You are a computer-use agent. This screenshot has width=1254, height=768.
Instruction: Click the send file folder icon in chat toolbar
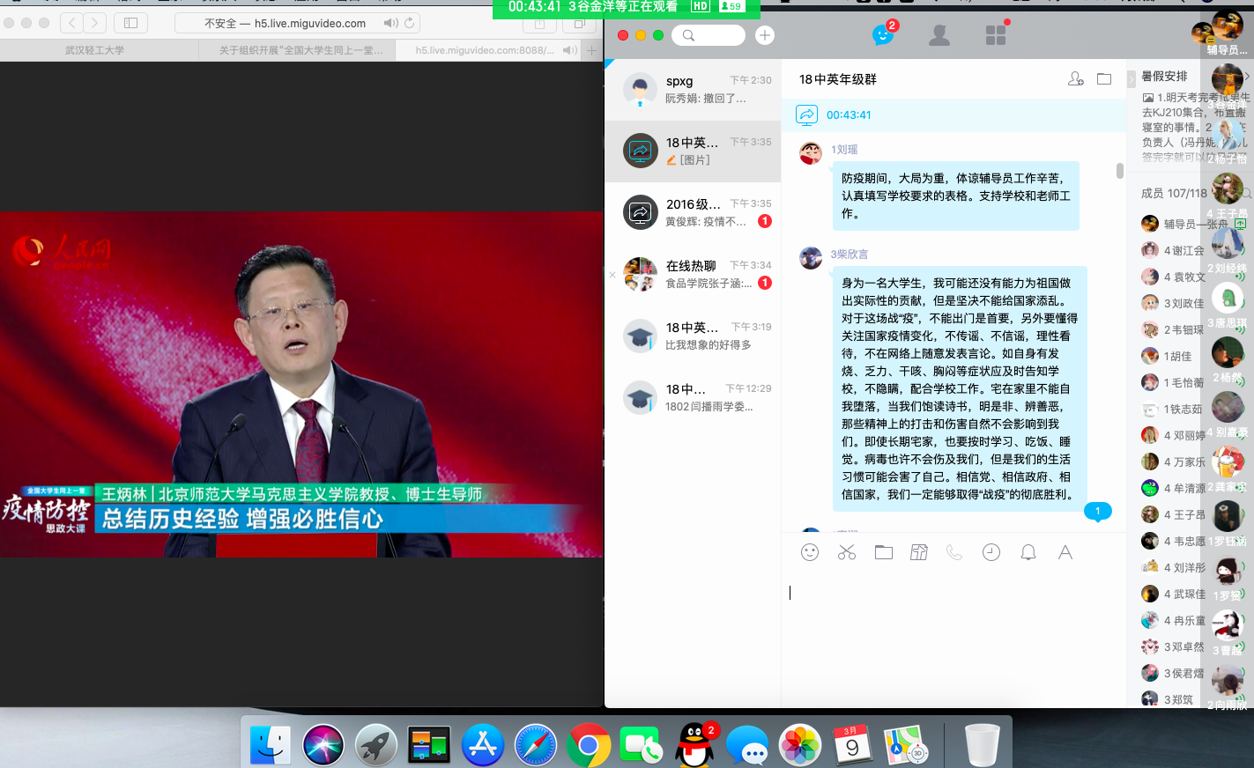pyautogui.click(x=884, y=552)
